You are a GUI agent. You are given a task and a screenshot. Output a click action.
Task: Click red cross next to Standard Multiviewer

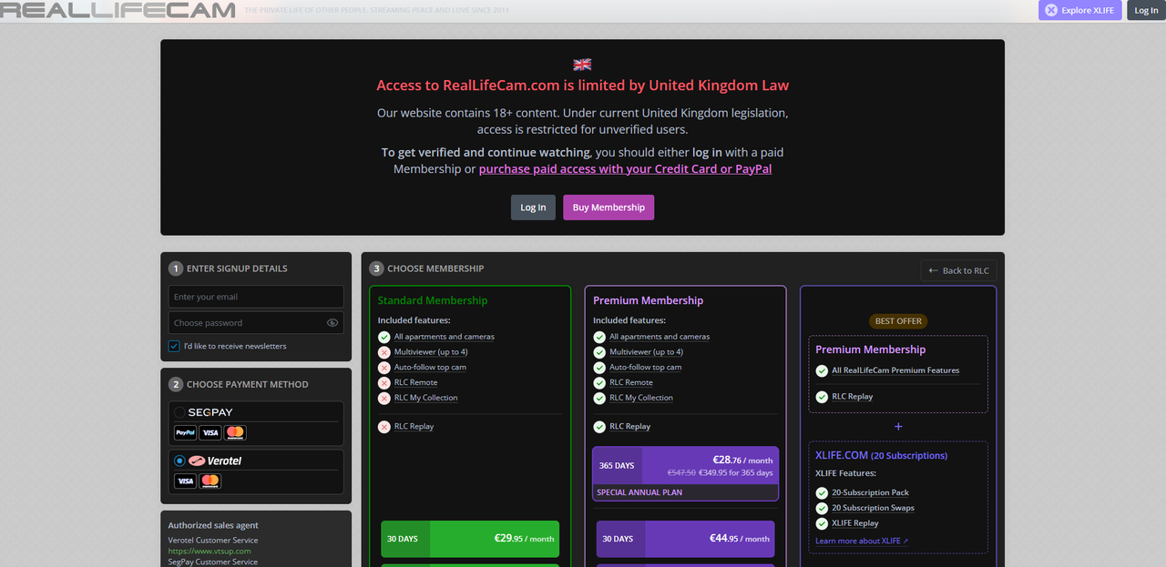tap(384, 352)
